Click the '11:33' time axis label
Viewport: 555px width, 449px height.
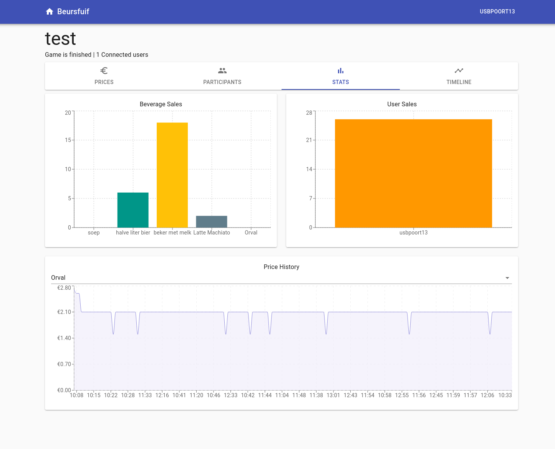(145, 395)
